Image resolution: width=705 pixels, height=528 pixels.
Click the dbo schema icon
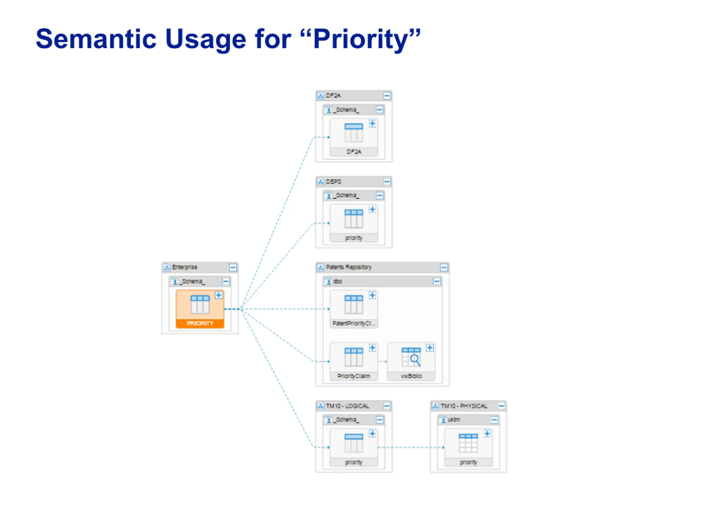pos(328,282)
